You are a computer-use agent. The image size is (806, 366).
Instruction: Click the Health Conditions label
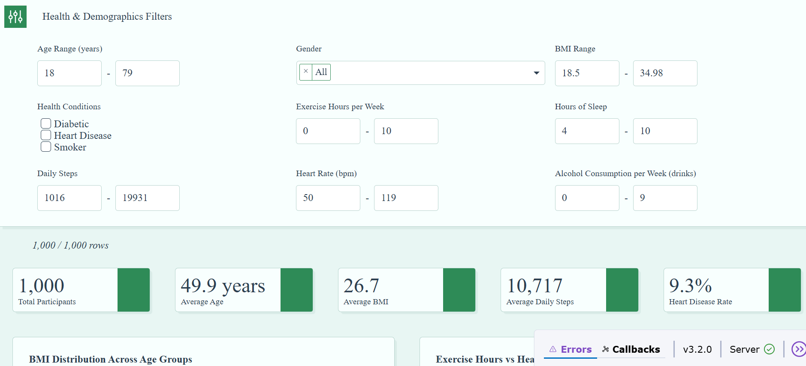(x=69, y=107)
